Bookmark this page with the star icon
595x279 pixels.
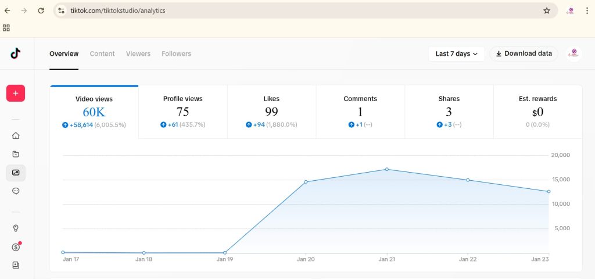coord(546,10)
